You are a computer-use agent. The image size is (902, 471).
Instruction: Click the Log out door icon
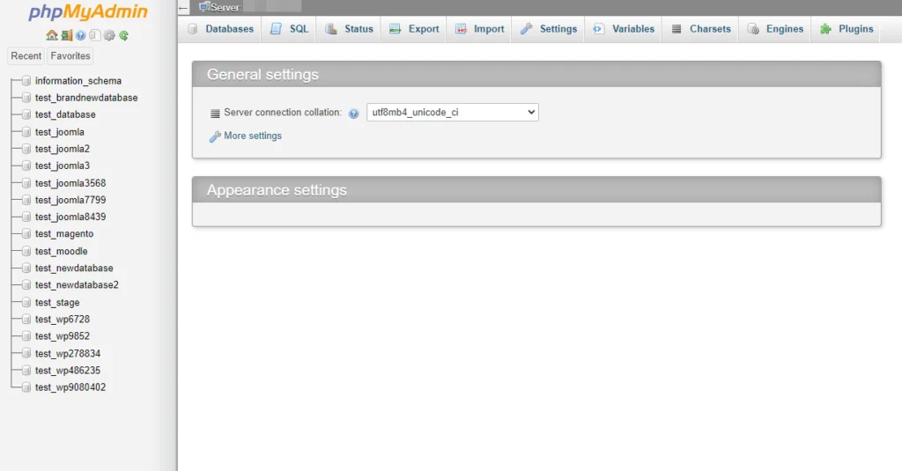tap(67, 36)
